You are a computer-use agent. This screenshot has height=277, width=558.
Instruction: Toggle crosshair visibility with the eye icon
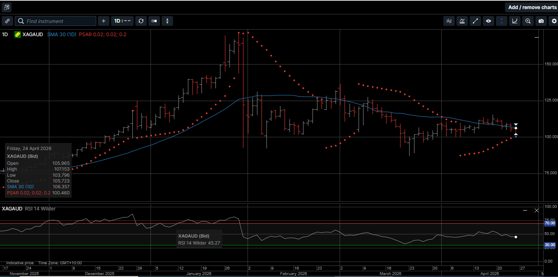pos(489,21)
